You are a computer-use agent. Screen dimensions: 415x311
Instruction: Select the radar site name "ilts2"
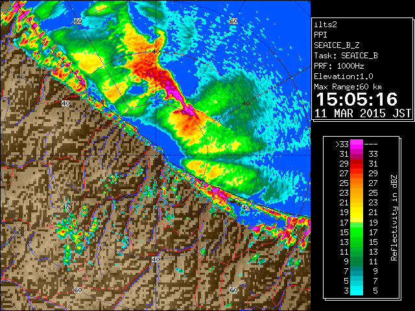coord(326,25)
